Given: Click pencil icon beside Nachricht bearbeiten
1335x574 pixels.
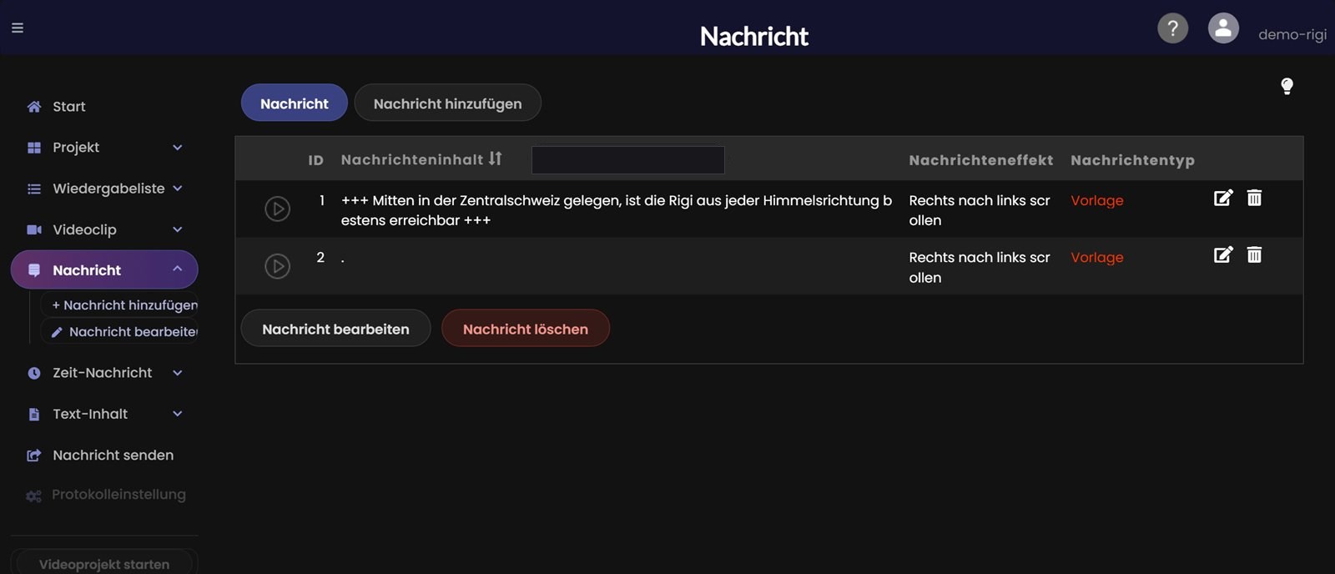Looking at the screenshot, I should 57,332.
